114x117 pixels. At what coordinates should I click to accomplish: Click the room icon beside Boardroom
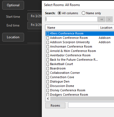[x=48, y=69]
